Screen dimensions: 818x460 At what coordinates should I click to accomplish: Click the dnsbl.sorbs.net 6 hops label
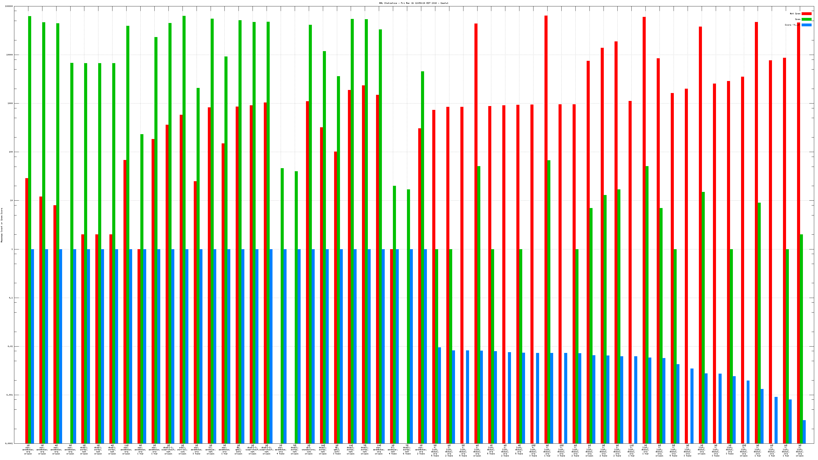click(x=407, y=450)
